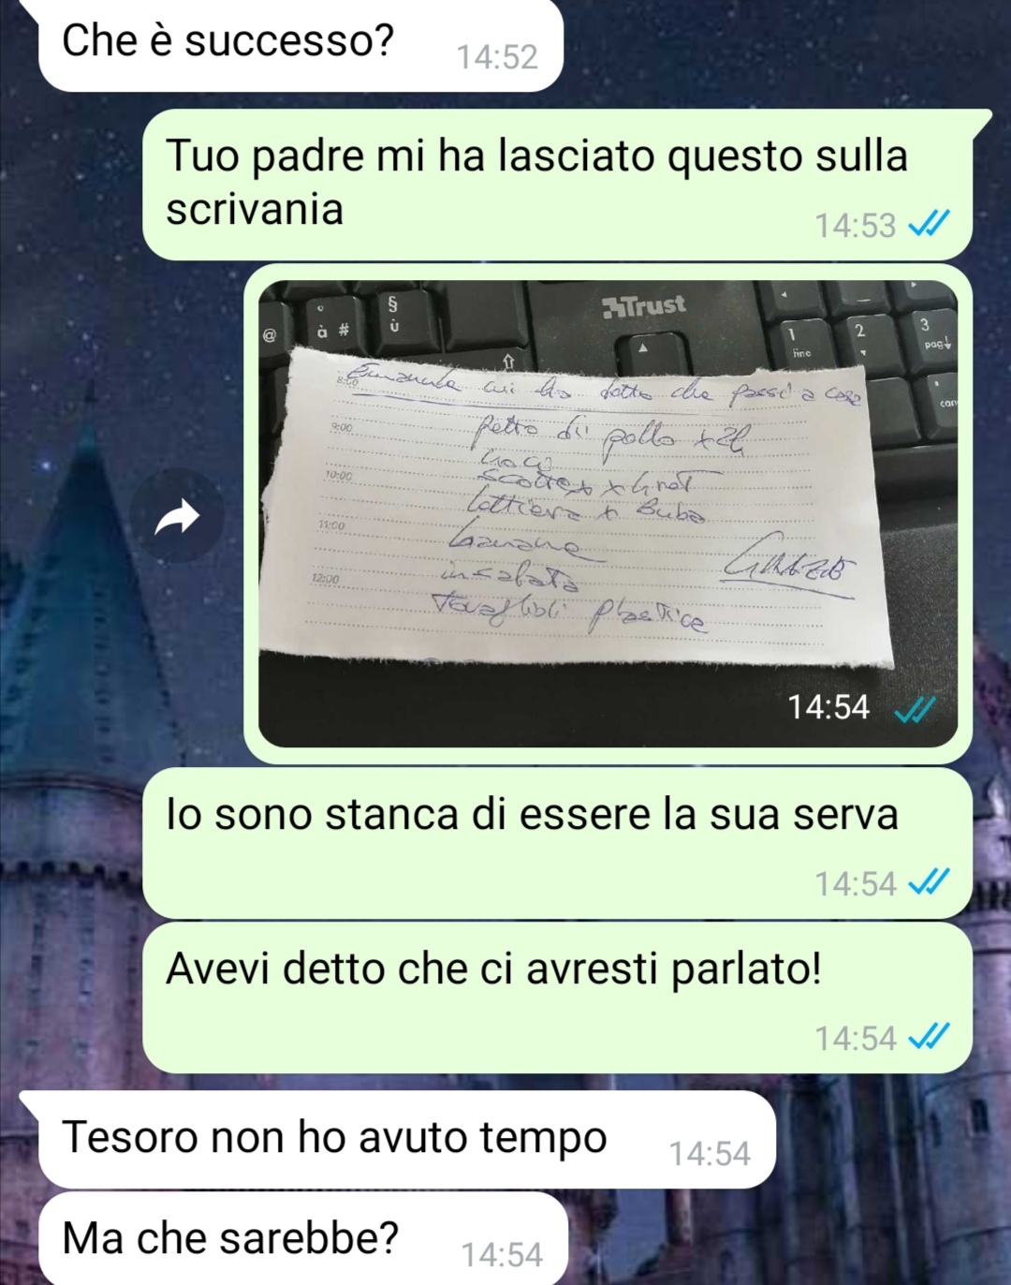The image size is (1011, 1285).
Task: Tap the 14:54 time on 'Tesoro' message
Action: click(710, 1154)
